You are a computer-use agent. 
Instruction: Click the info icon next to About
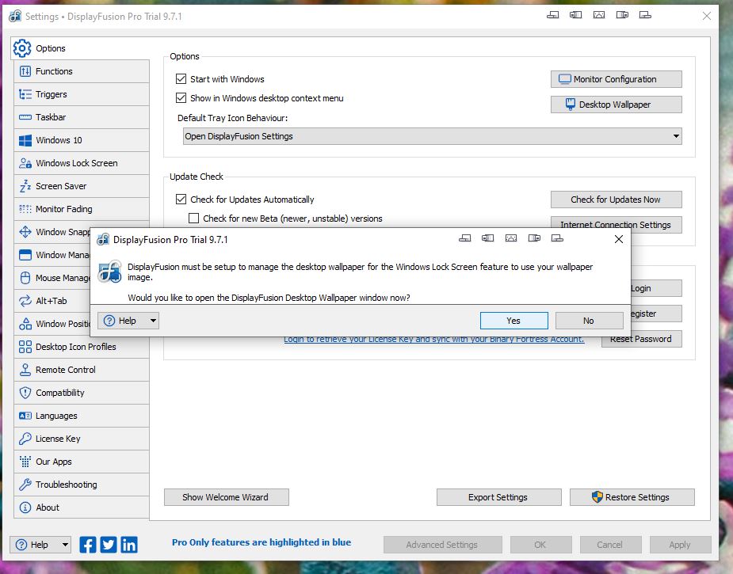coord(25,507)
